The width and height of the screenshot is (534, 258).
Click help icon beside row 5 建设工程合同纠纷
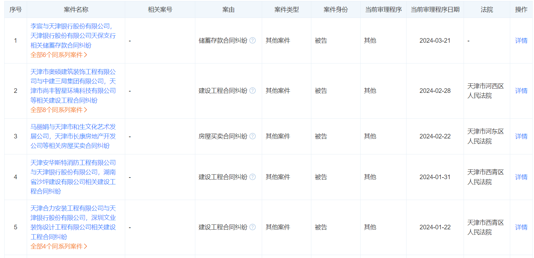click(x=253, y=227)
